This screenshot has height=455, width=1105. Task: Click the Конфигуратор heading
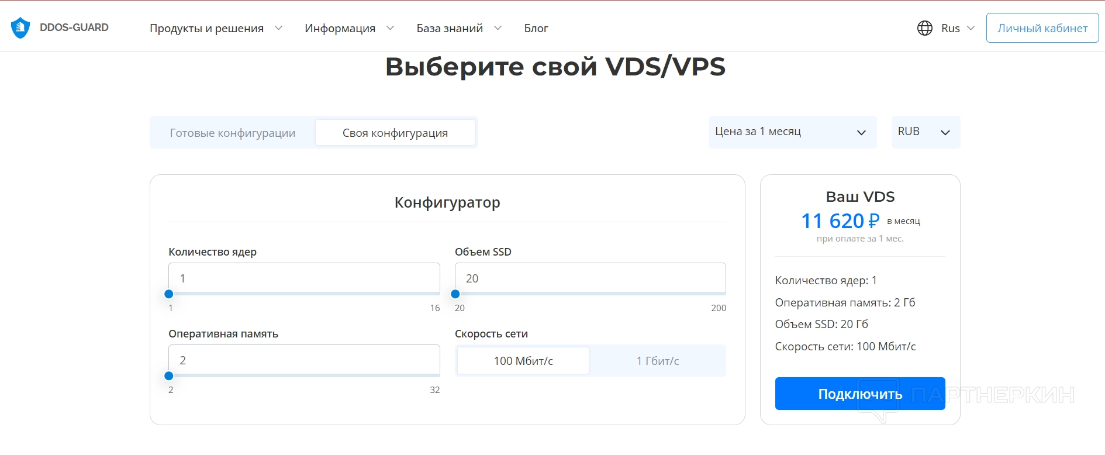click(x=447, y=202)
